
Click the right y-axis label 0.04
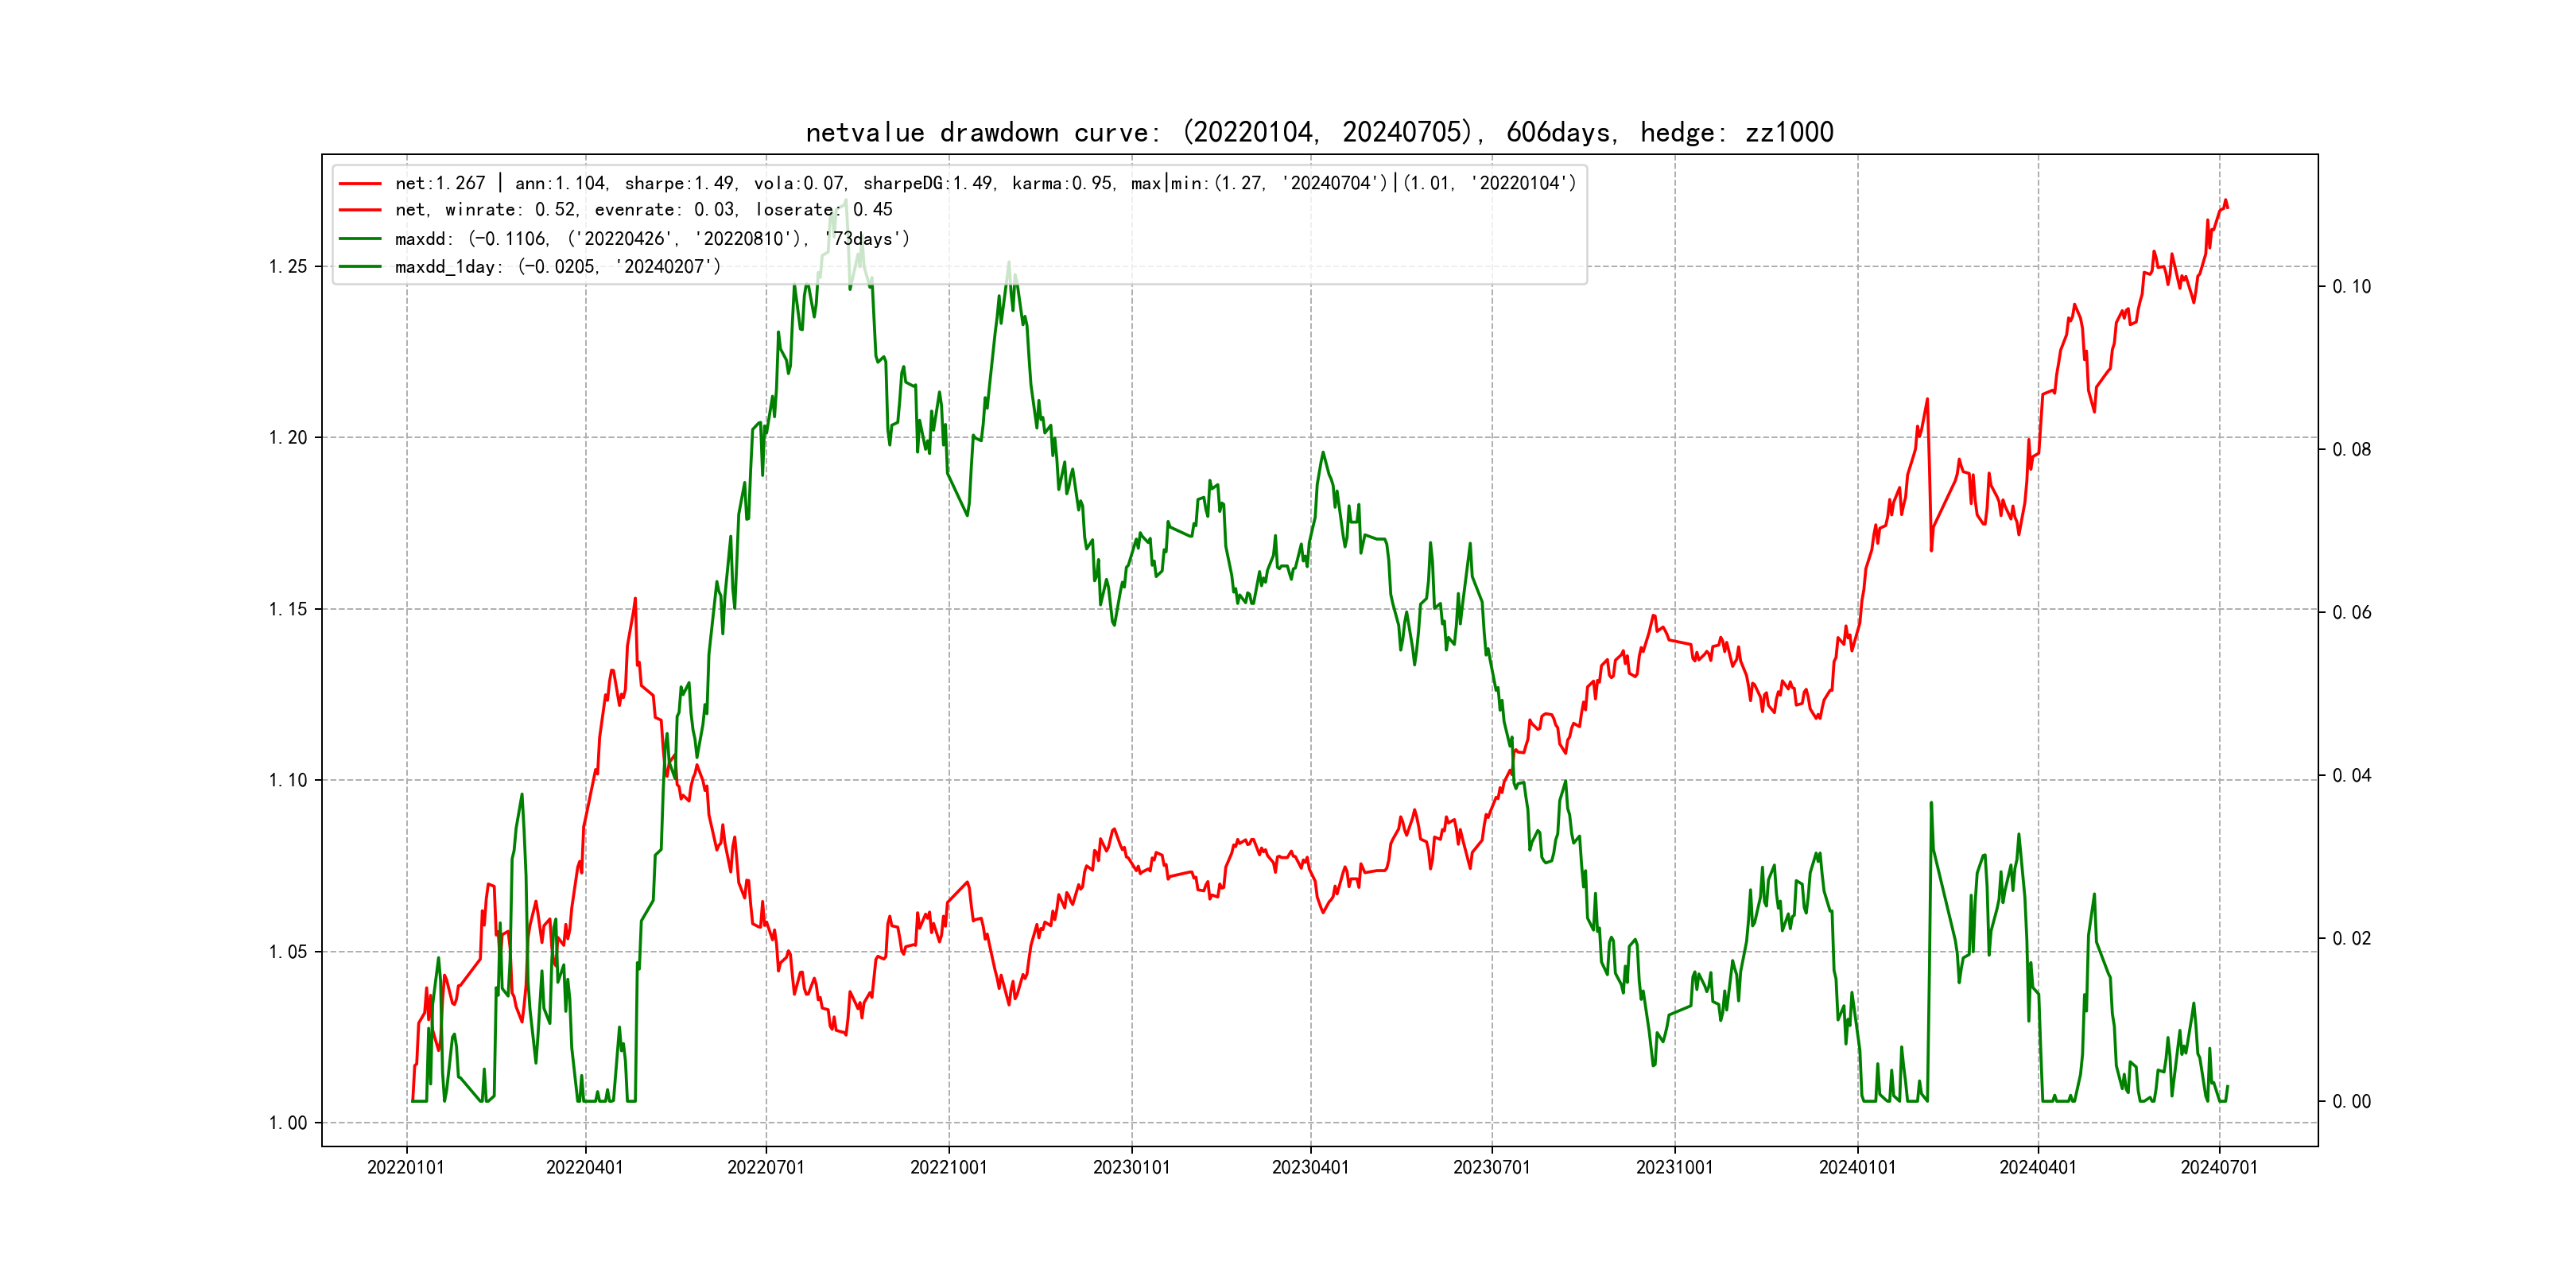coord(2351,776)
